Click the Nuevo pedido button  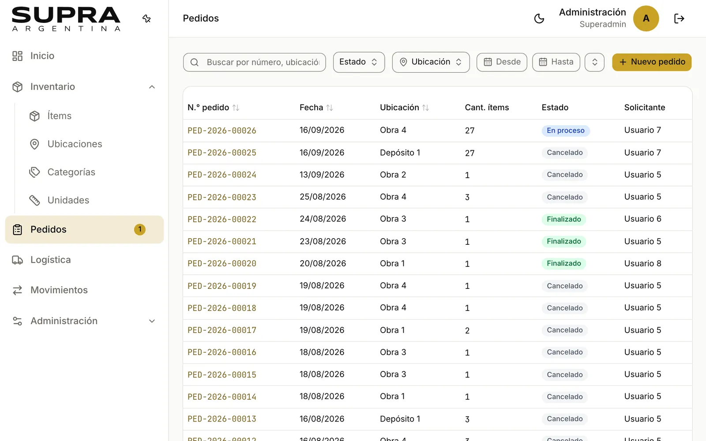(x=652, y=62)
